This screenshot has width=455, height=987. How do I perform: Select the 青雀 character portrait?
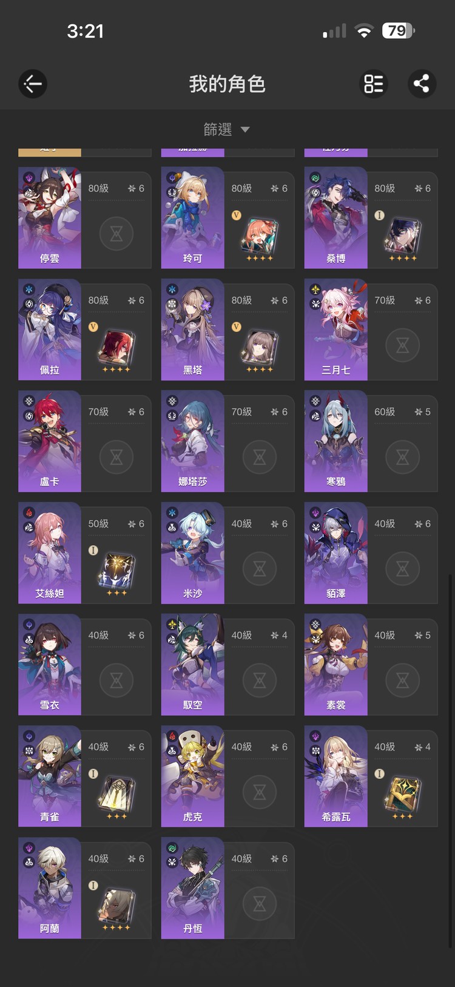[50, 776]
